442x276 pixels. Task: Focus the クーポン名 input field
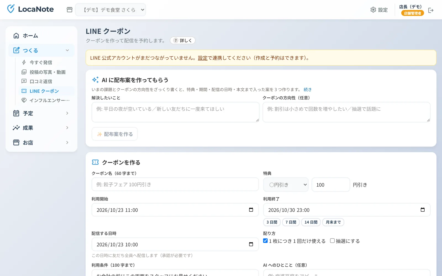175,184
